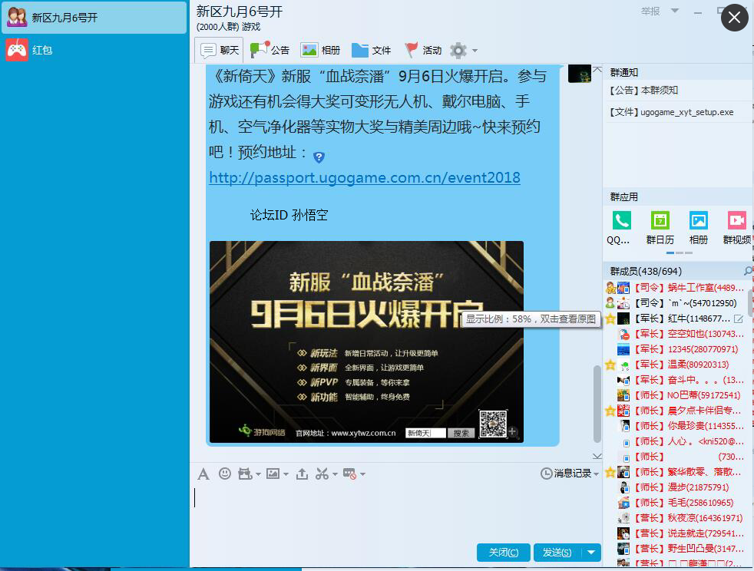Open the send options arrow beside 发送
This screenshot has width=754, height=571.
591,553
